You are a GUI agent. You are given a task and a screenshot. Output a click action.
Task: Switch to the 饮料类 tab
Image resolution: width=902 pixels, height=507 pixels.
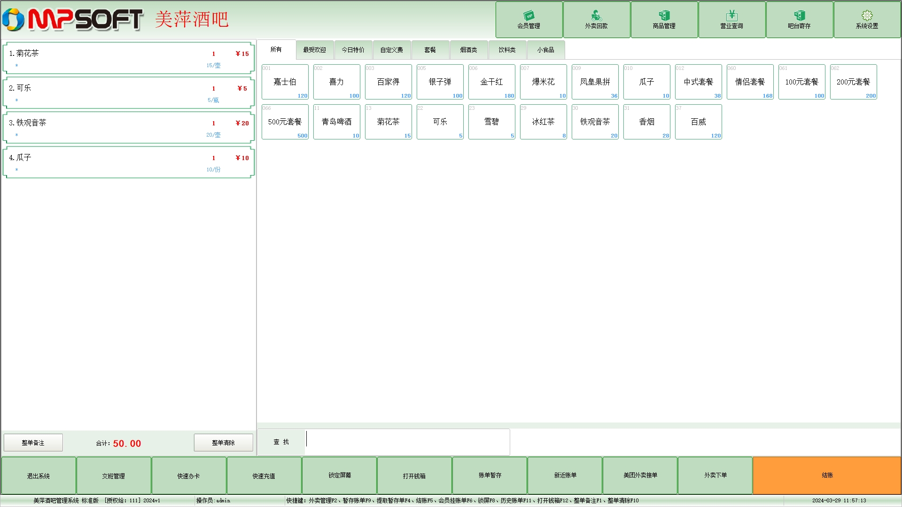(507, 50)
